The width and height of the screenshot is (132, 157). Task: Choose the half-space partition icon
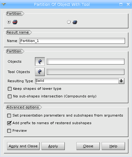coord(75,22)
